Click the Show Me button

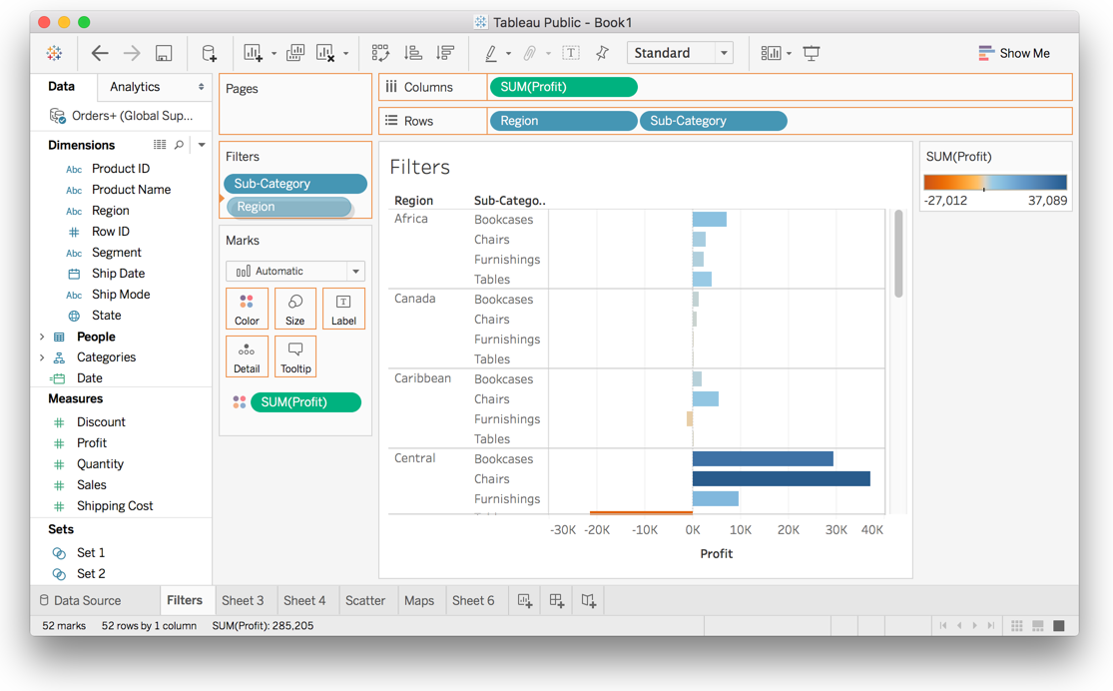(1014, 53)
